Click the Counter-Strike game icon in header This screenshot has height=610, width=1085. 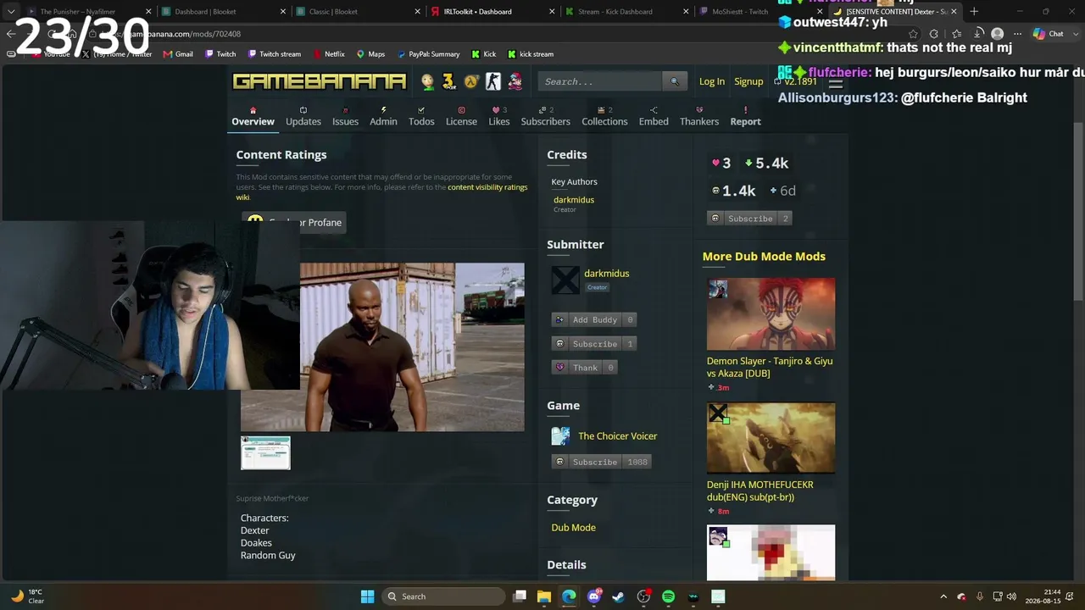click(493, 81)
